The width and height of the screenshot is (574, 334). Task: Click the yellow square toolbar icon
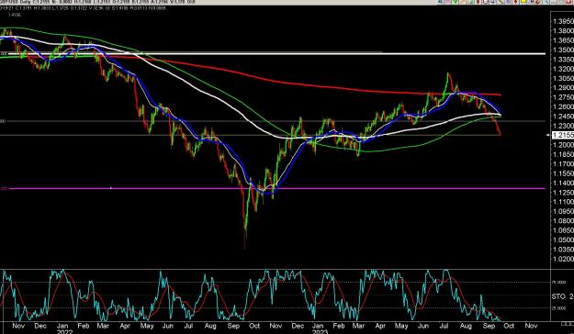523,2
